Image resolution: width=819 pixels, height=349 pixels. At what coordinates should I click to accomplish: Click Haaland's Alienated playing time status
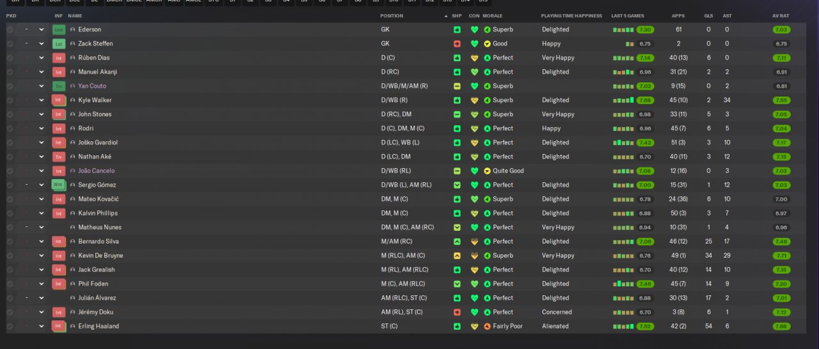555,326
